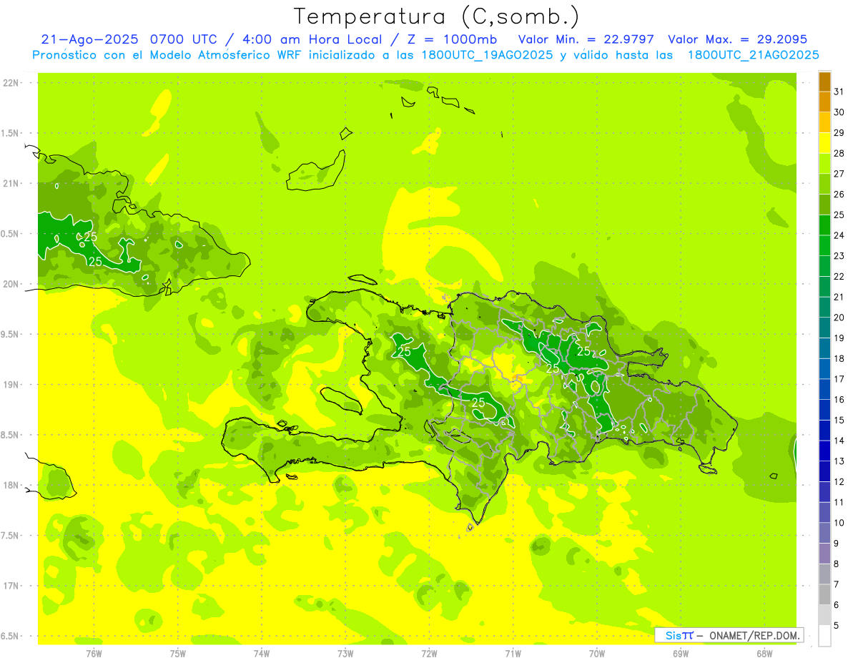Click the legend value "28"
858x663 pixels.
(x=839, y=153)
